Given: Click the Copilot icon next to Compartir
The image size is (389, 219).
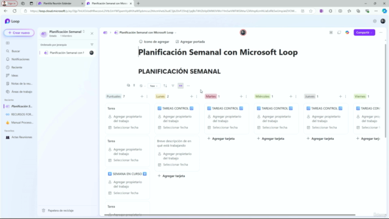Looking at the screenshot, I should (347, 32).
